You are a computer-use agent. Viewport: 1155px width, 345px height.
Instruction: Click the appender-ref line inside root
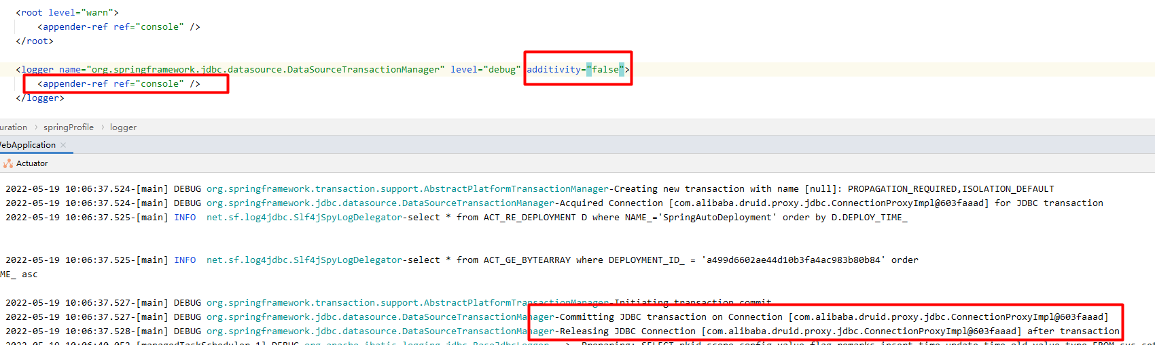point(119,27)
